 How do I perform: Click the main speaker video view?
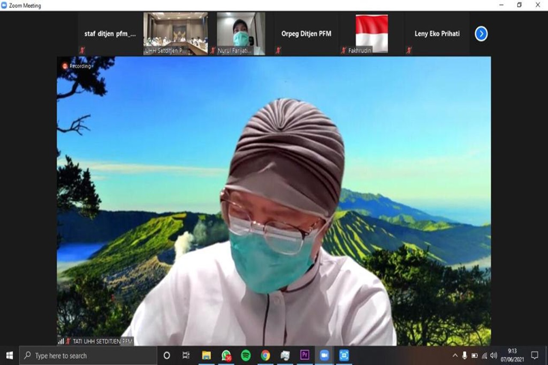click(x=274, y=201)
